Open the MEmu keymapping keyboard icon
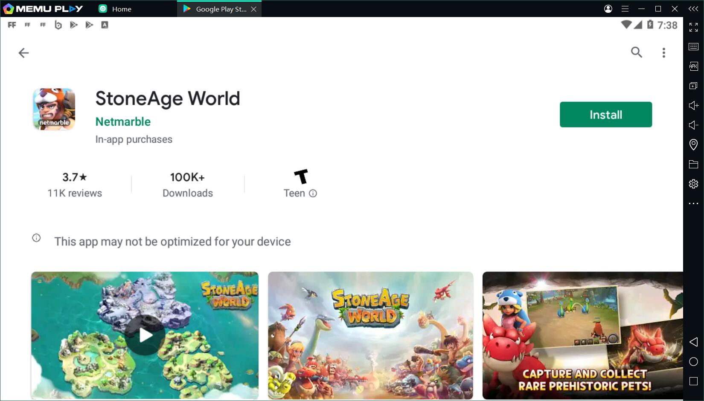The height and width of the screenshot is (401, 704). (x=693, y=46)
